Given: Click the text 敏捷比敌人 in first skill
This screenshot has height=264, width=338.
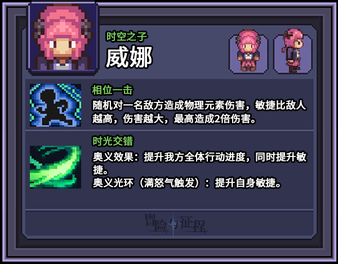Looking at the screenshot, I should (281, 105).
